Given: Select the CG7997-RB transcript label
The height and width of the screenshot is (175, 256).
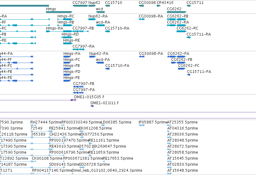Looking at the screenshot, I should click(x=83, y=28).
